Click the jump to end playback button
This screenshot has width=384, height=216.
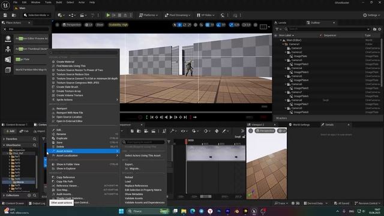(185, 118)
